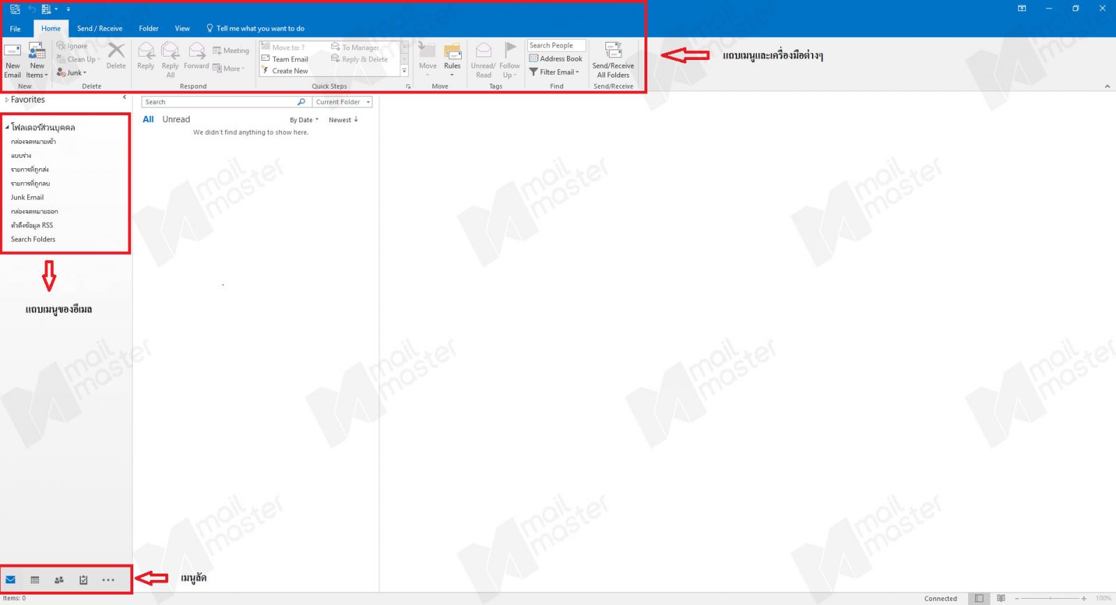Select the Create New quick step
This screenshot has width=1116, height=605.
[x=285, y=71]
